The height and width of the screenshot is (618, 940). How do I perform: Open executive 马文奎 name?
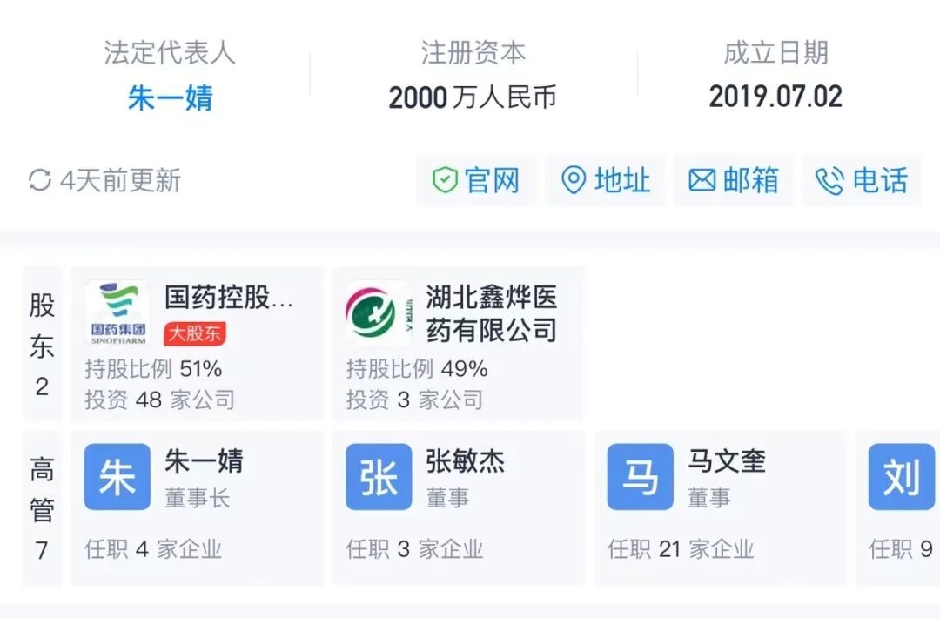(727, 461)
